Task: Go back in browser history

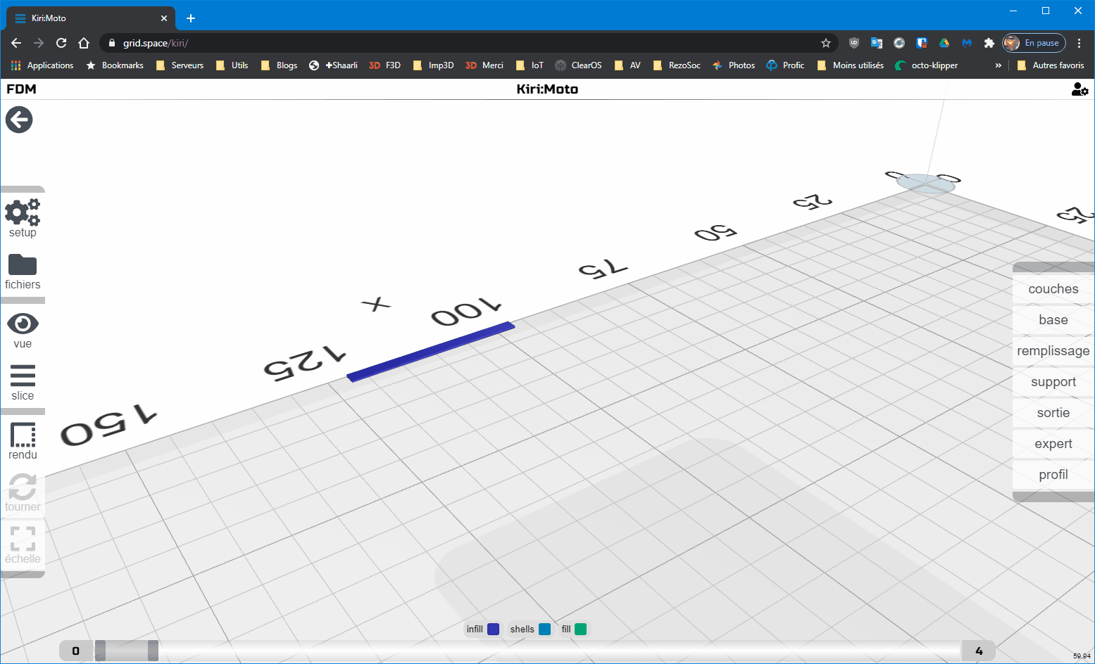Action: pos(16,43)
